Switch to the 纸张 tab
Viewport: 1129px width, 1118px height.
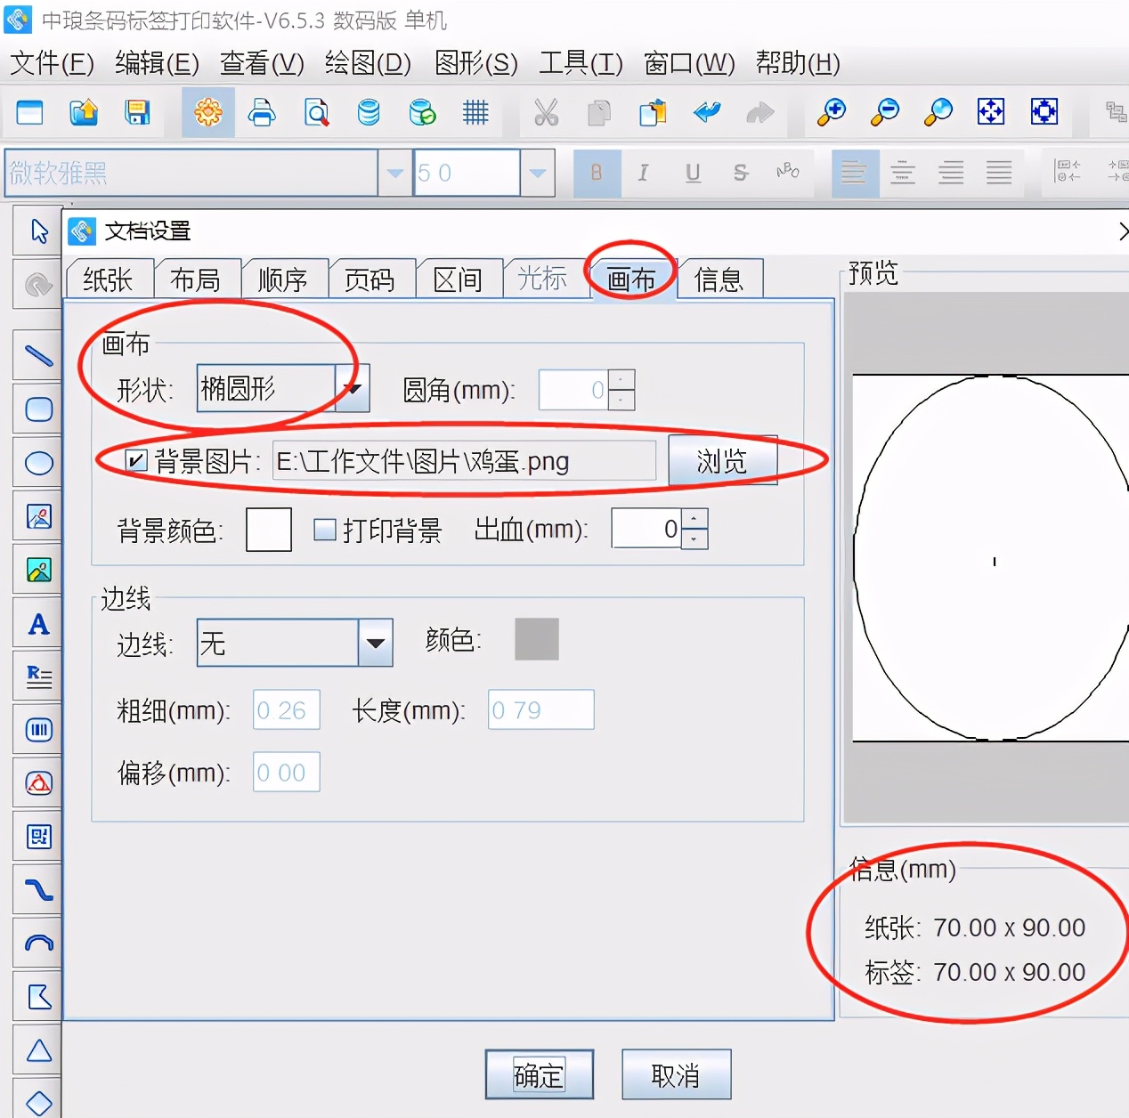(x=109, y=279)
